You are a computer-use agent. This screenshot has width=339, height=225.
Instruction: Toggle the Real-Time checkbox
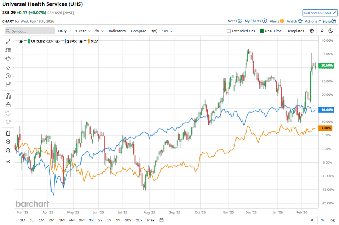262,31
